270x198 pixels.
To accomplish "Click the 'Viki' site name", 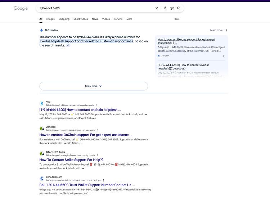I will pos(48,102).
